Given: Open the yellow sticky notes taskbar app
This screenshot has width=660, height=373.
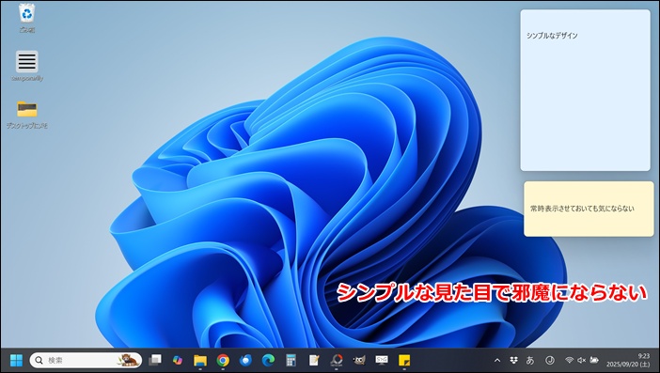Looking at the screenshot, I should pyautogui.click(x=404, y=361).
